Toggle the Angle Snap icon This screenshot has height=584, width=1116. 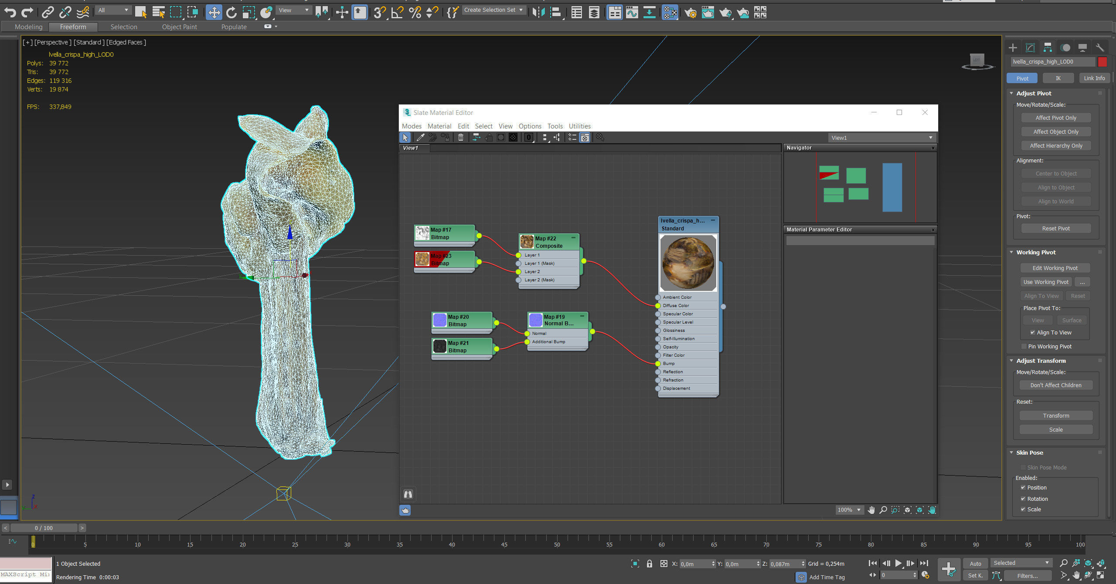(397, 13)
